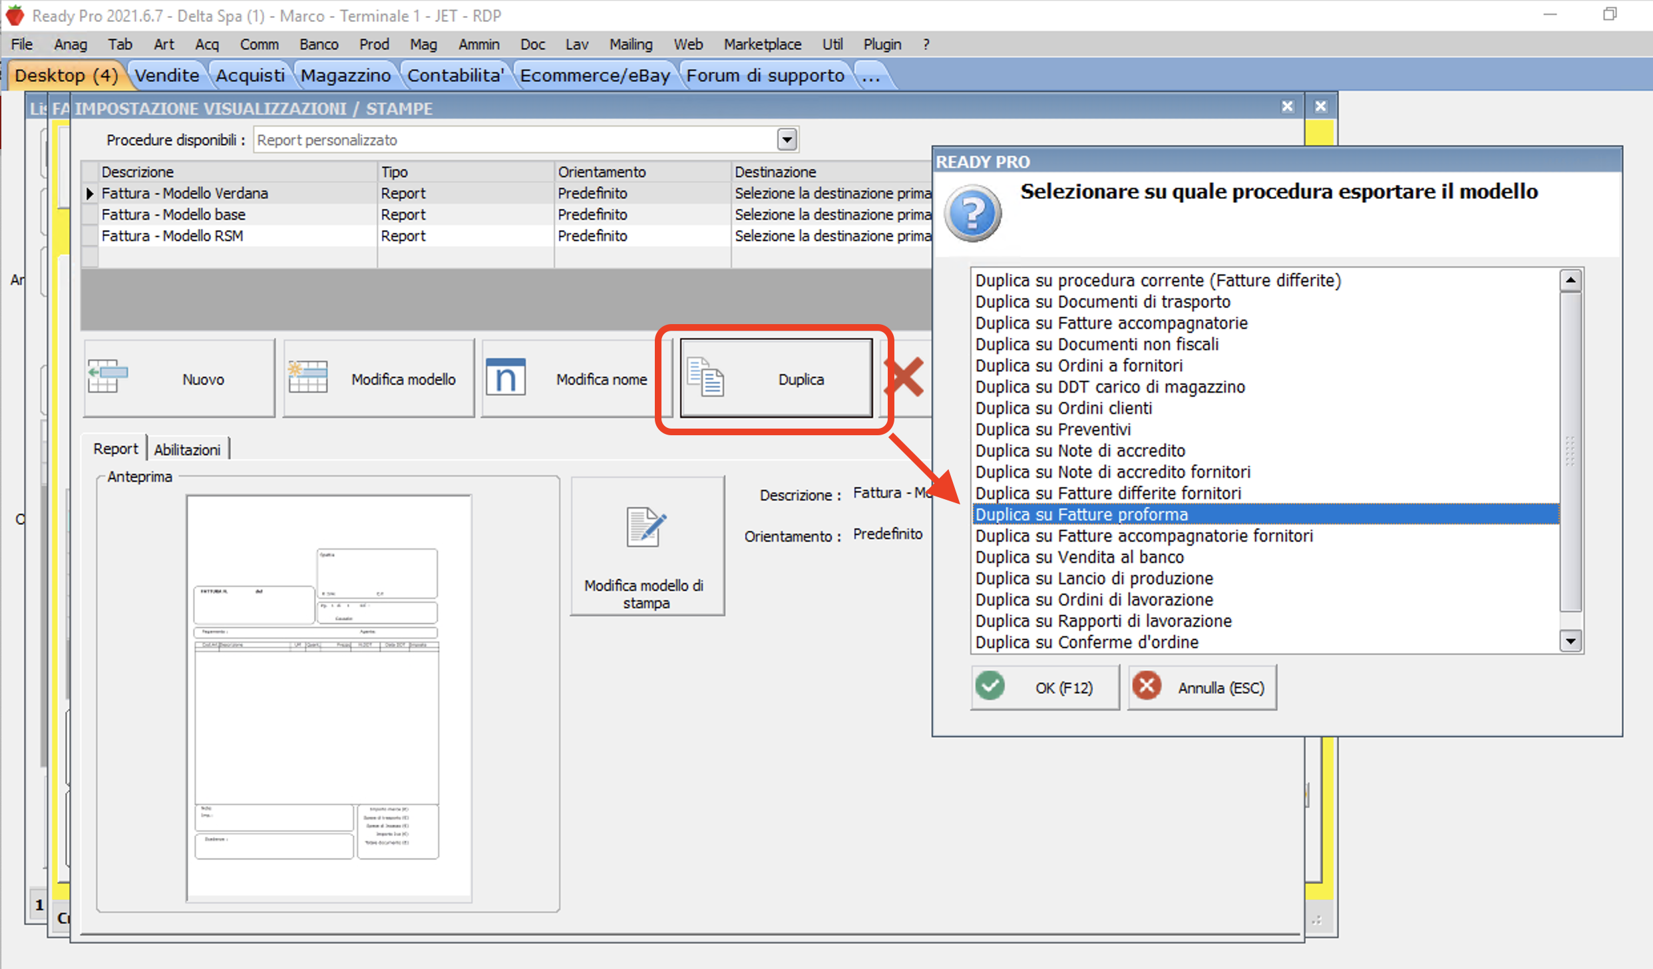Screen dimensions: 1653x969
Task: Click the Destinazione column header
Action: (x=832, y=172)
